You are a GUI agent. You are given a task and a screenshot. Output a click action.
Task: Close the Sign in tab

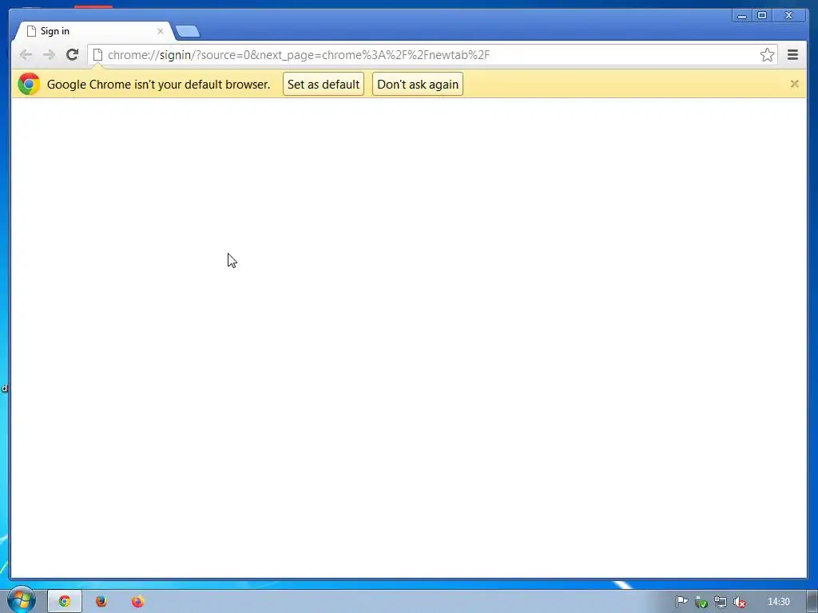tap(160, 31)
